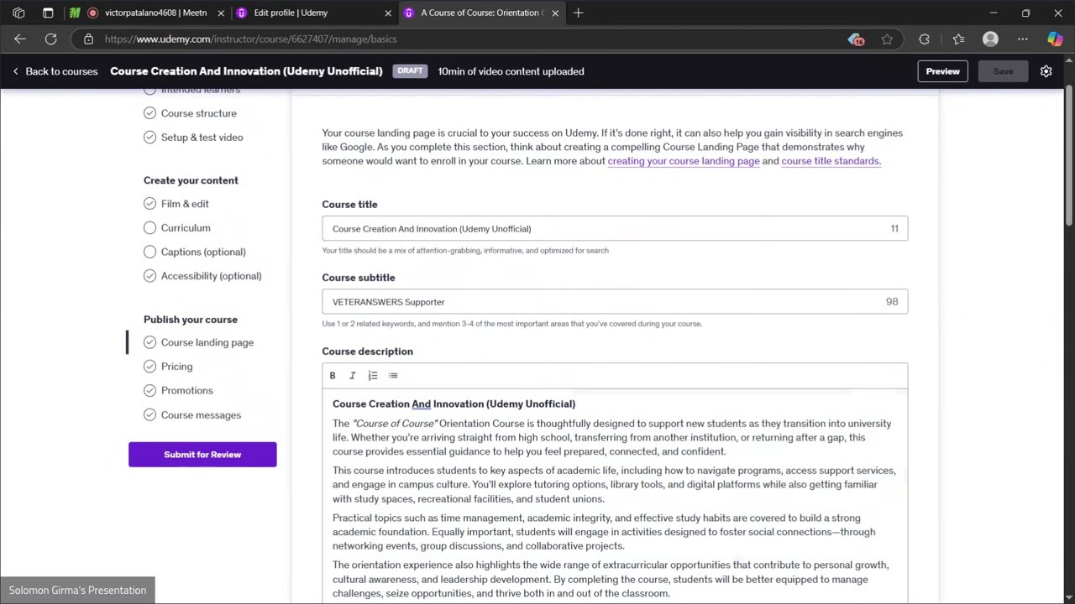Open the Captions (optional) section
1075x604 pixels.
pos(203,252)
